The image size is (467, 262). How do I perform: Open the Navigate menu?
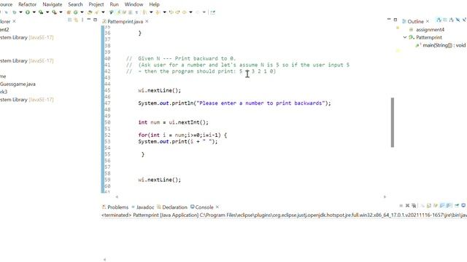(x=52, y=4)
